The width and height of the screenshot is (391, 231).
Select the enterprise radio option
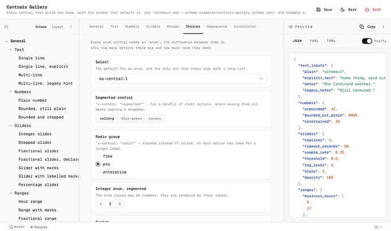coord(97,172)
